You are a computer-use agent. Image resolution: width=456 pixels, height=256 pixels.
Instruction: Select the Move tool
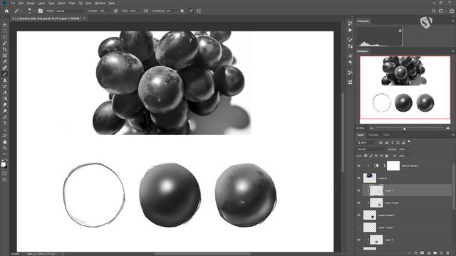point(5,25)
